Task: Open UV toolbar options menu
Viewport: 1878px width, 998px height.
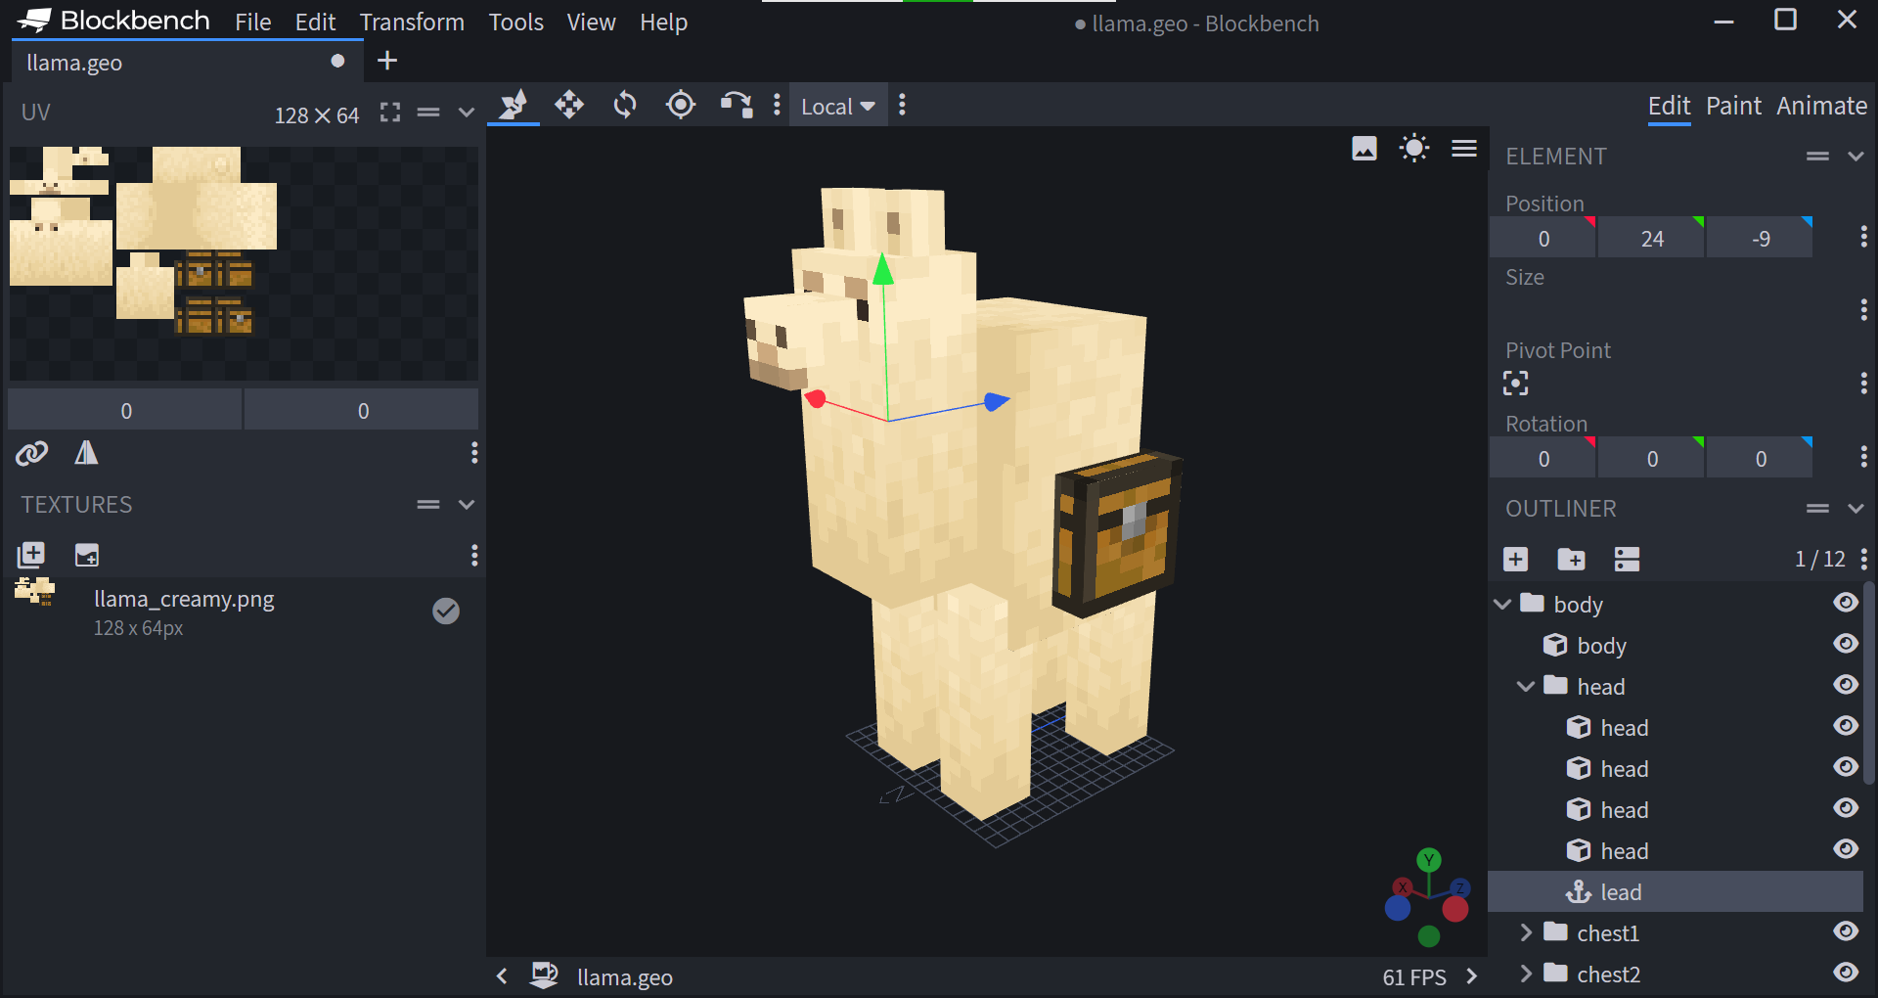Action: point(474,452)
